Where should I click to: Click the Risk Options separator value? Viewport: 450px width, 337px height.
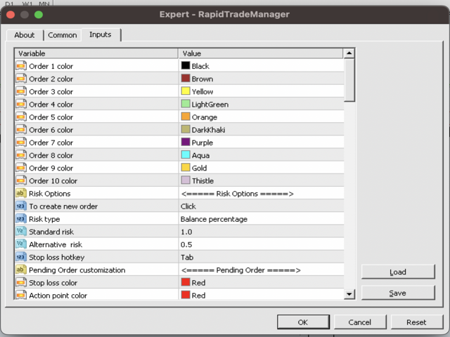[x=261, y=194]
